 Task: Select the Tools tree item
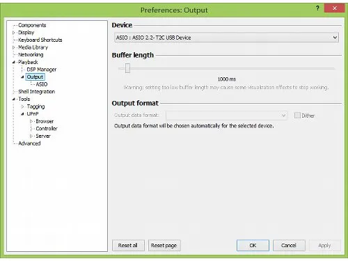pyautogui.click(x=24, y=99)
